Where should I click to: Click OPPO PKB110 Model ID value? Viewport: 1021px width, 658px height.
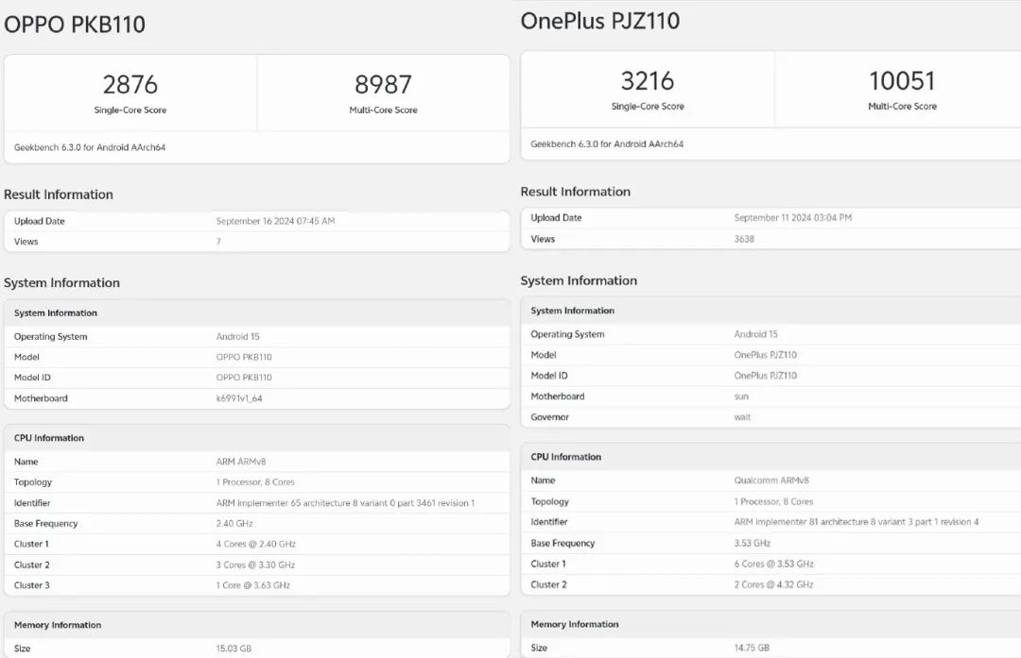click(244, 377)
